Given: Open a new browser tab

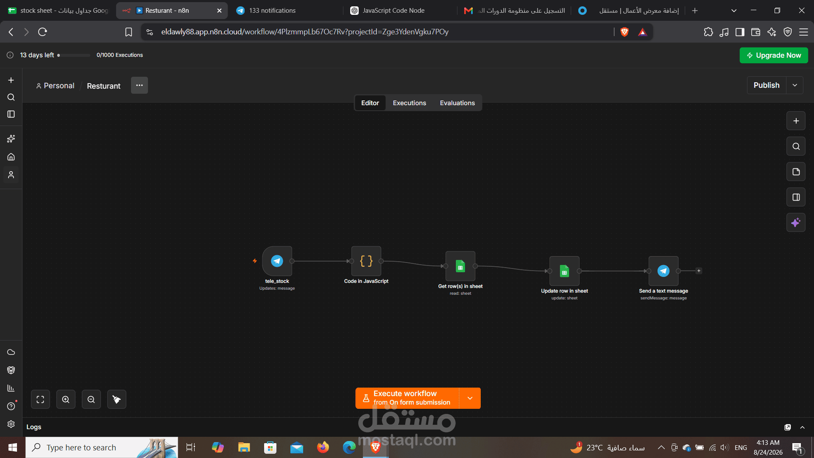Looking at the screenshot, I should click(694, 11).
